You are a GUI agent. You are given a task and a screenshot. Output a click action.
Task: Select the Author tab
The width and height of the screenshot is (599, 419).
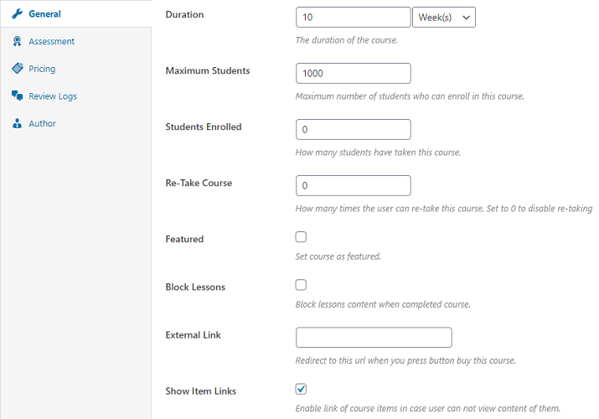pyautogui.click(x=42, y=123)
